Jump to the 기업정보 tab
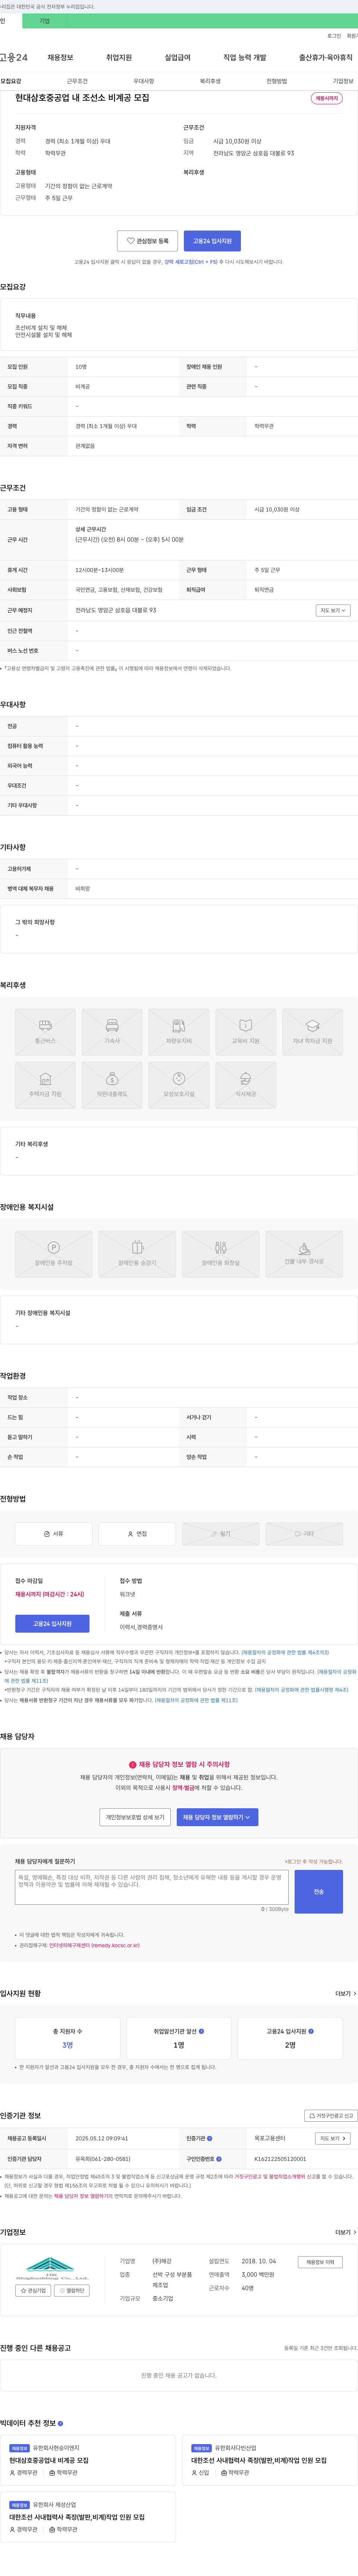 pos(343,81)
